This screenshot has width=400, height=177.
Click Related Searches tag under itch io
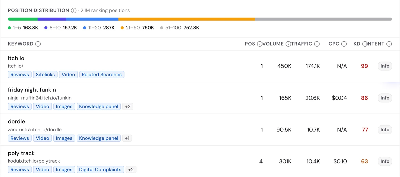coord(102,75)
